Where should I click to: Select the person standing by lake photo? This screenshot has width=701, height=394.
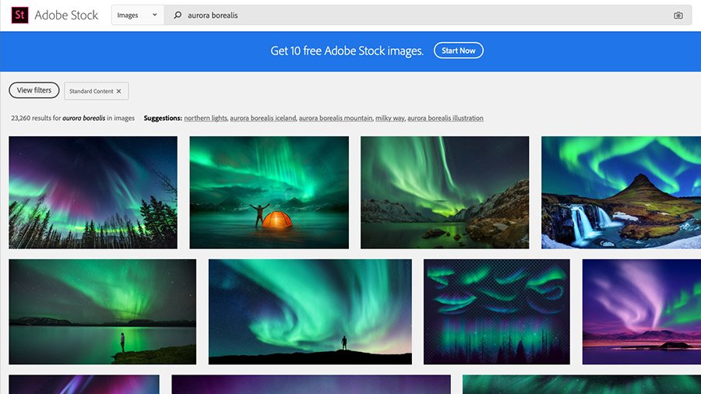coord(102,311)
